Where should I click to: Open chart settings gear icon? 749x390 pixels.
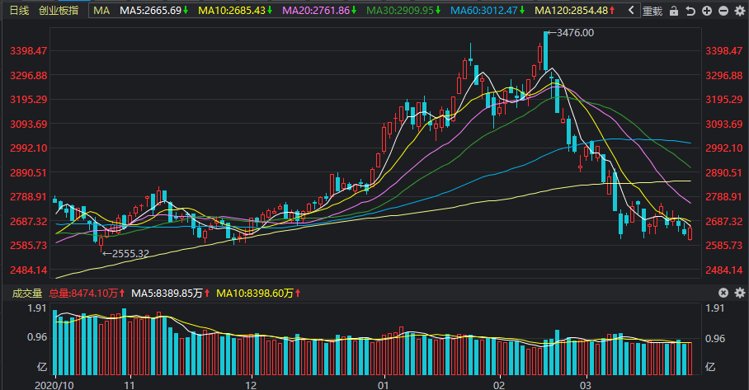tap(738, 11)
